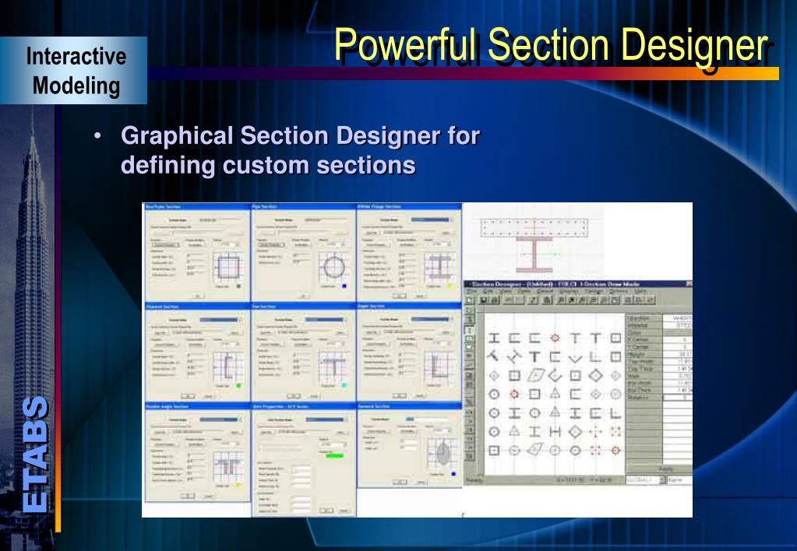Select the V-shaped section on the canvas
The width and height of the screenshot is (797, 551).
point(575,358)
